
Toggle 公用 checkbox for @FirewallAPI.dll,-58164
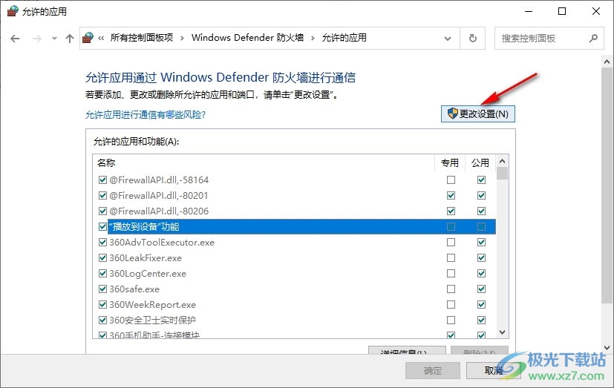pos(481,180)
